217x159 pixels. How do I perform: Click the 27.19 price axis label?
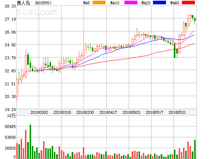click(x=10, y=19)
